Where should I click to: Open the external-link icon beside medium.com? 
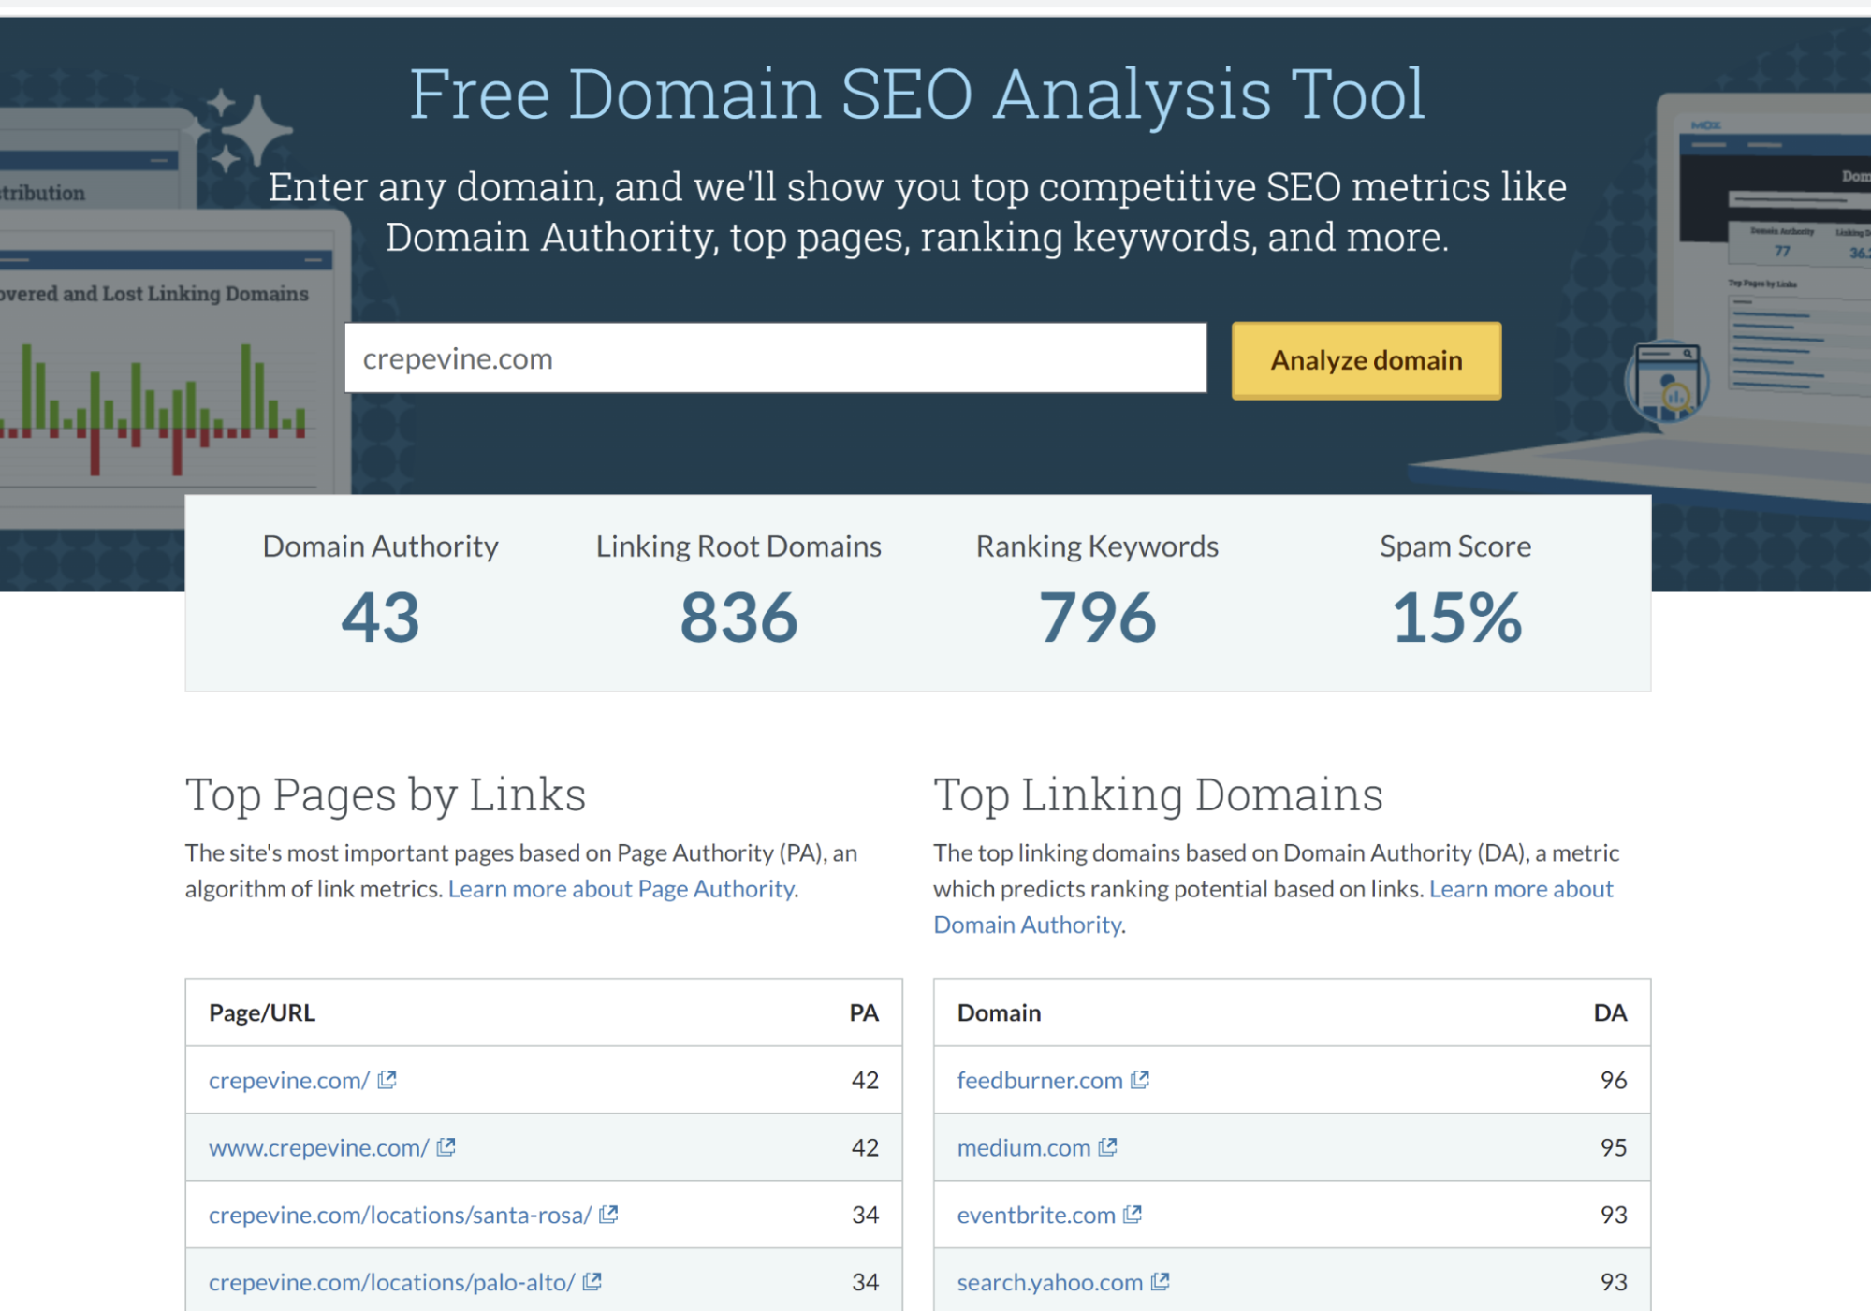coord(1107,1147)
